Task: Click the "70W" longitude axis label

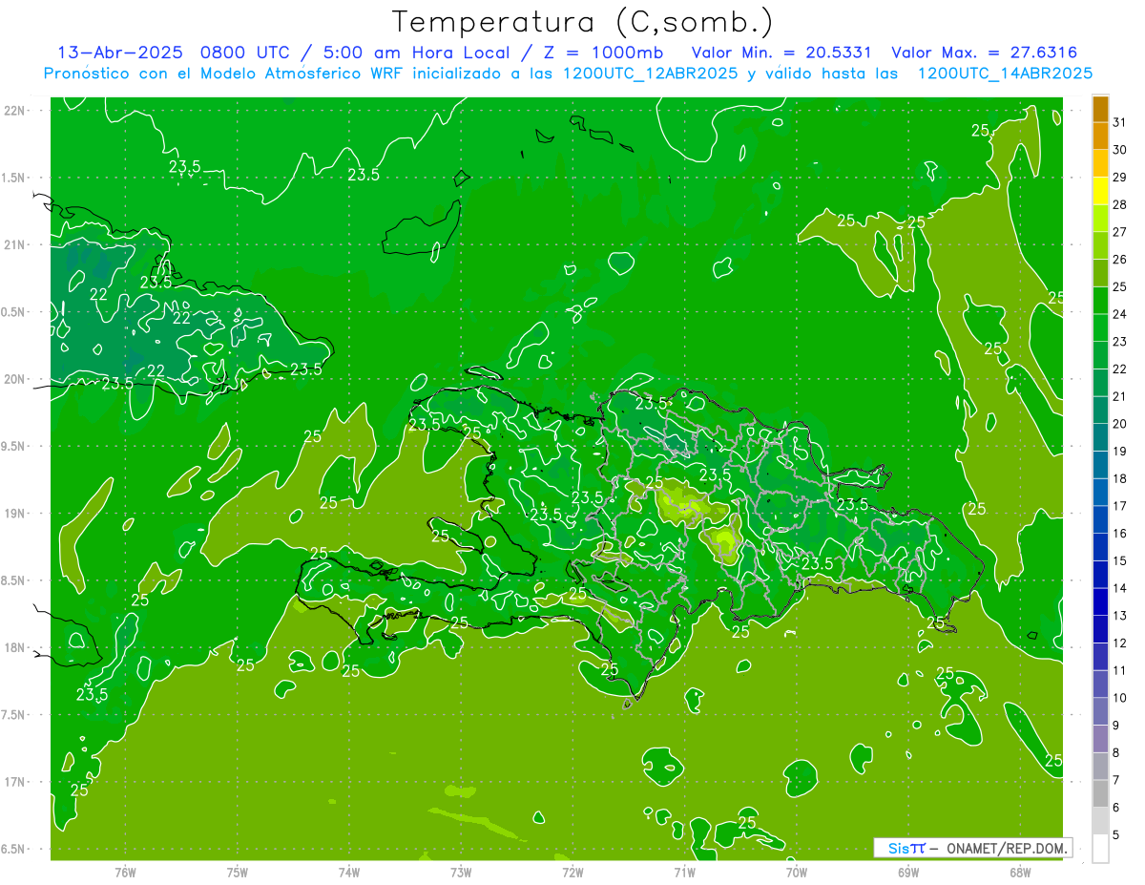Action: (x=797, y=873)
